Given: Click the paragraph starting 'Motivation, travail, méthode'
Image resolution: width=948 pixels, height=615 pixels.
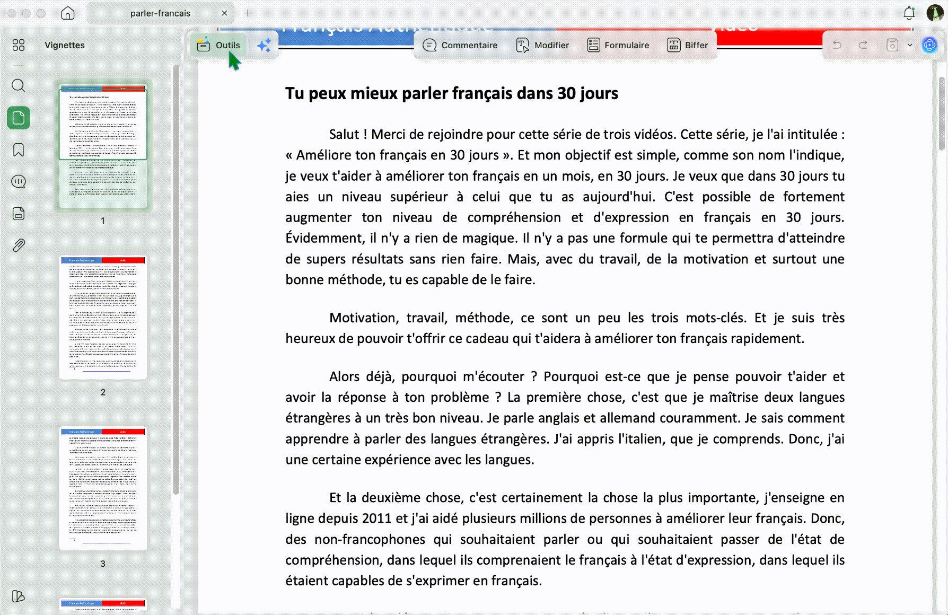Looking at the screenshot, I should point(565,328).
